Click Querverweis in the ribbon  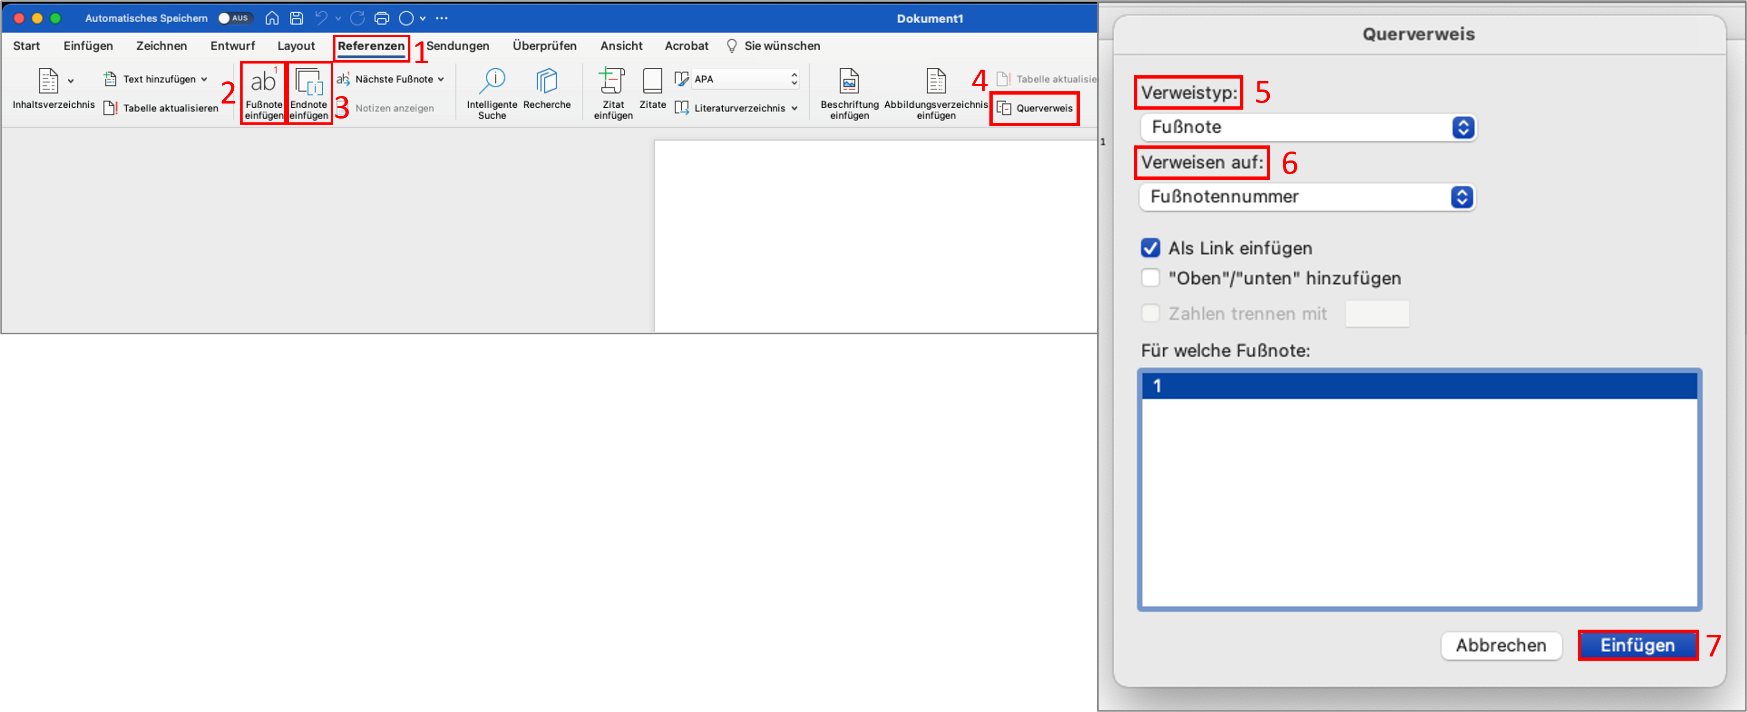[x=1035, y=108]
